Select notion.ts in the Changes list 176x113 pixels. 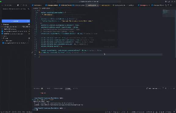pos(16,34)
